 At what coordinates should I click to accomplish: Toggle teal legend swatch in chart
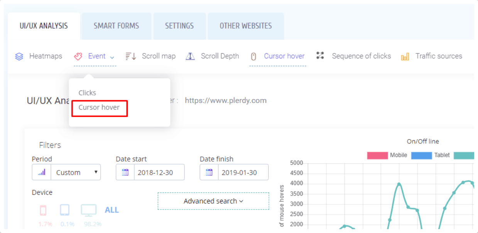(464, 155)
